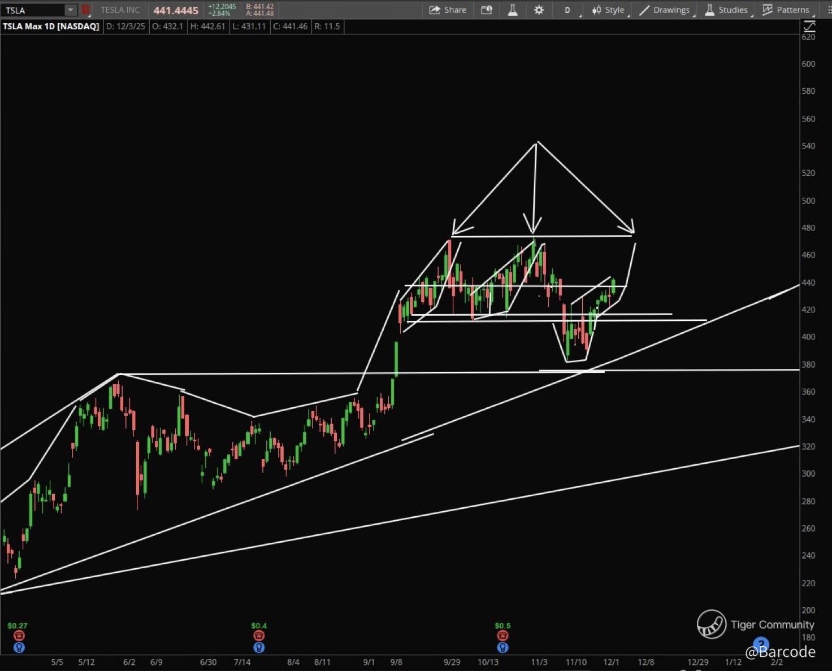
Task: Click the flask icon in the toolbar
Action: pos(513,10)
